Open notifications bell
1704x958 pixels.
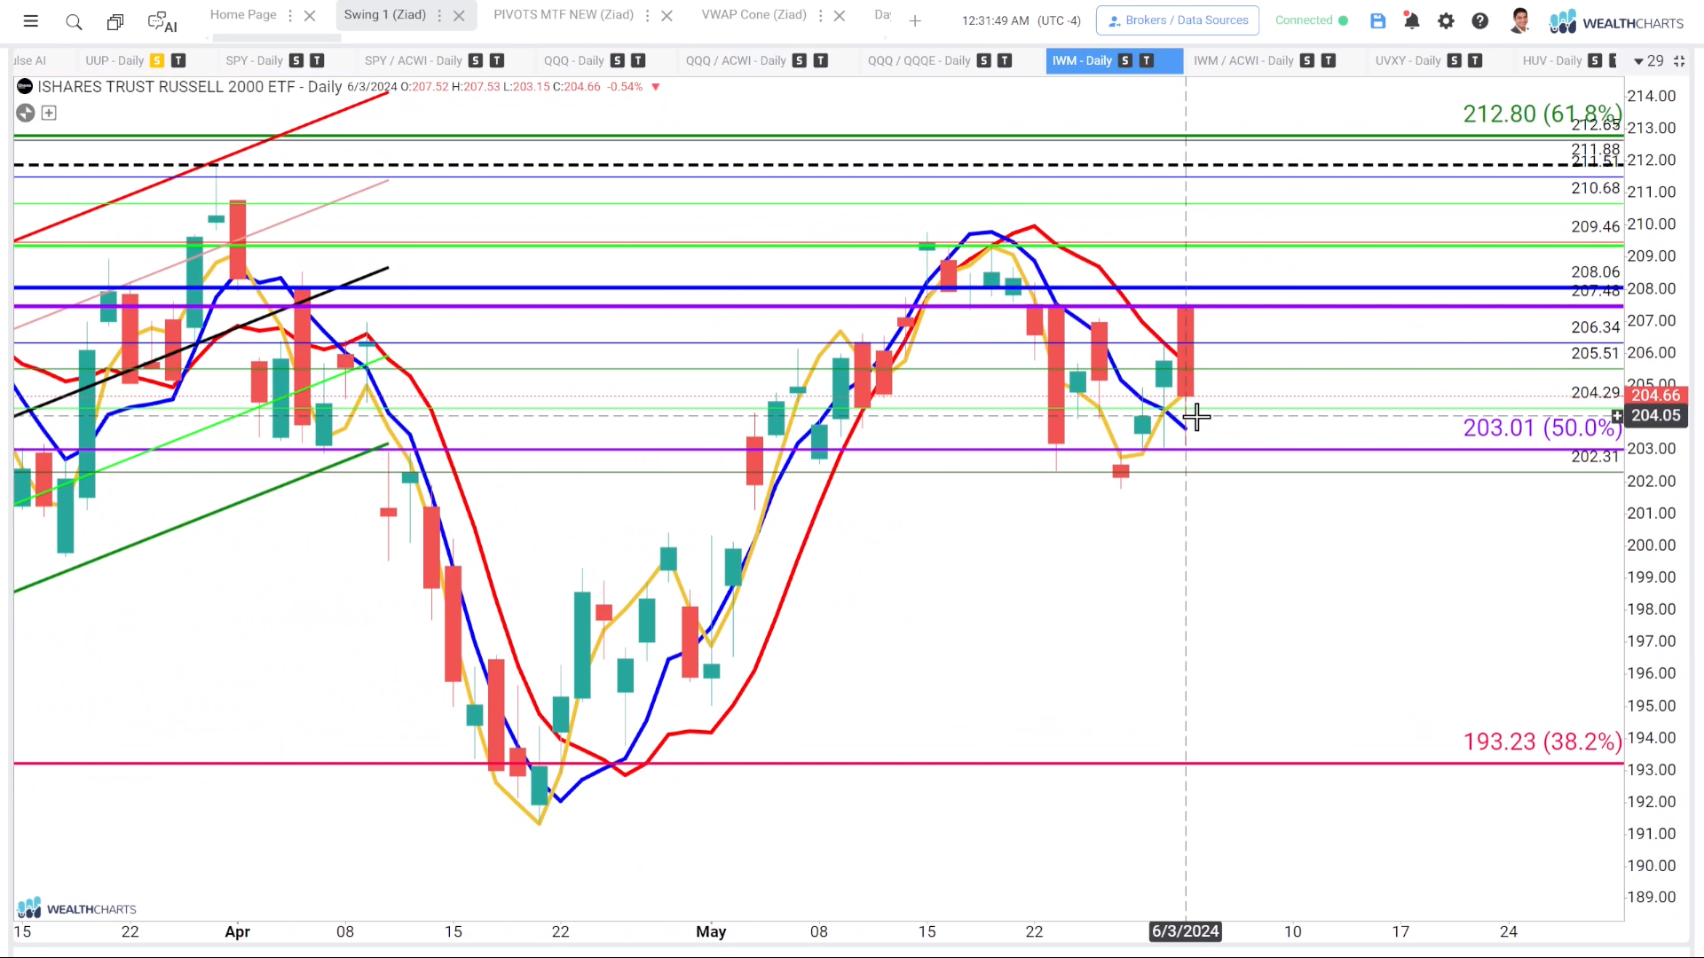click(1411, 20)
